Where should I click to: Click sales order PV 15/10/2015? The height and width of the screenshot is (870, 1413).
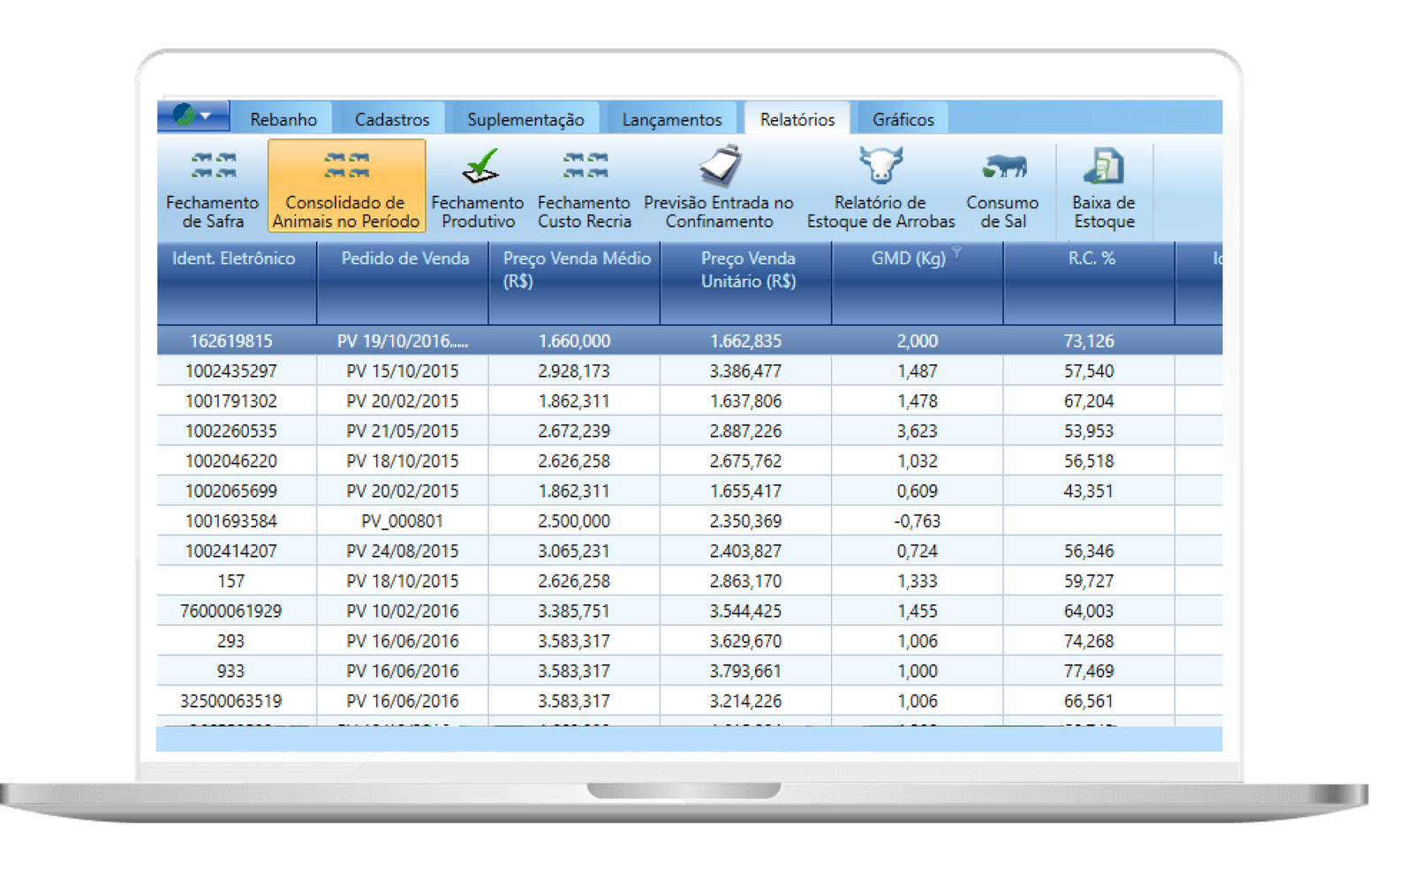402,371
